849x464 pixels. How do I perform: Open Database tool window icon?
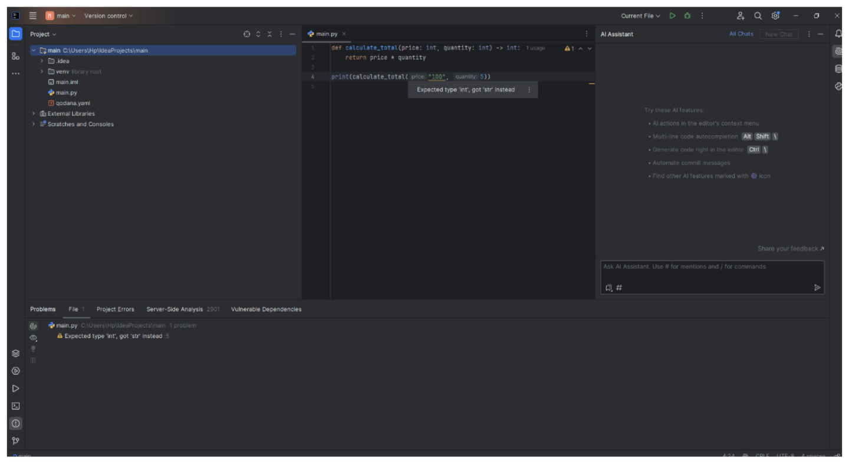coord(838,69)
